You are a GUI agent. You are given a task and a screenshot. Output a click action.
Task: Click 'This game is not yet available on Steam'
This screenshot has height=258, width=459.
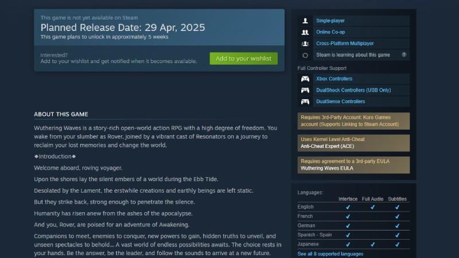(x=89, y=18)
